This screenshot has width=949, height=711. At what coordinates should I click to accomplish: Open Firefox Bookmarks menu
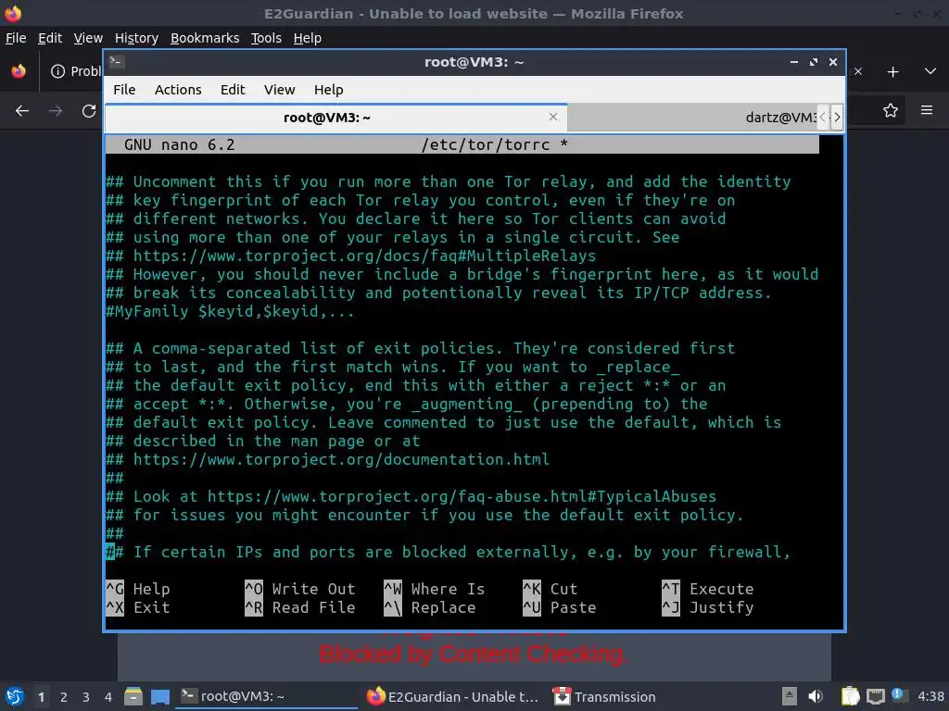pyautogui.click(x=205, y=38)
